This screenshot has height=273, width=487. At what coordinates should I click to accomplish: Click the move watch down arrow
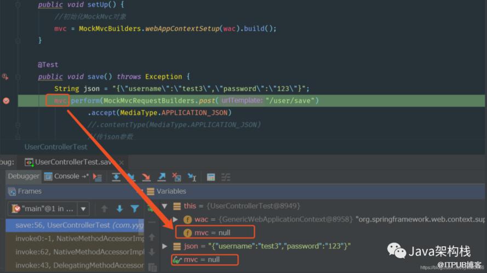tap(152, 252)
